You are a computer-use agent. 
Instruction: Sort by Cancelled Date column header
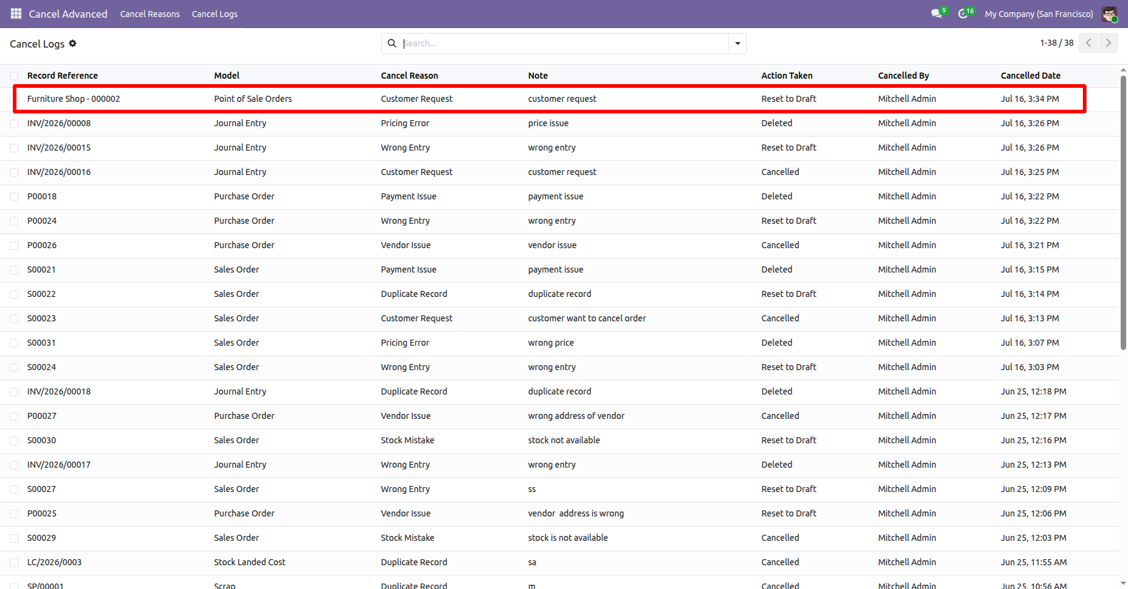click(x=1030, y=76)
